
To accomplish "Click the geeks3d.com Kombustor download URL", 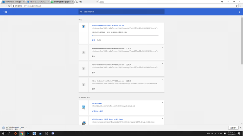I will 123,122.
